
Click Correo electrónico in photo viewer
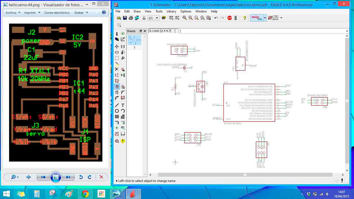[x=57, y=12]
